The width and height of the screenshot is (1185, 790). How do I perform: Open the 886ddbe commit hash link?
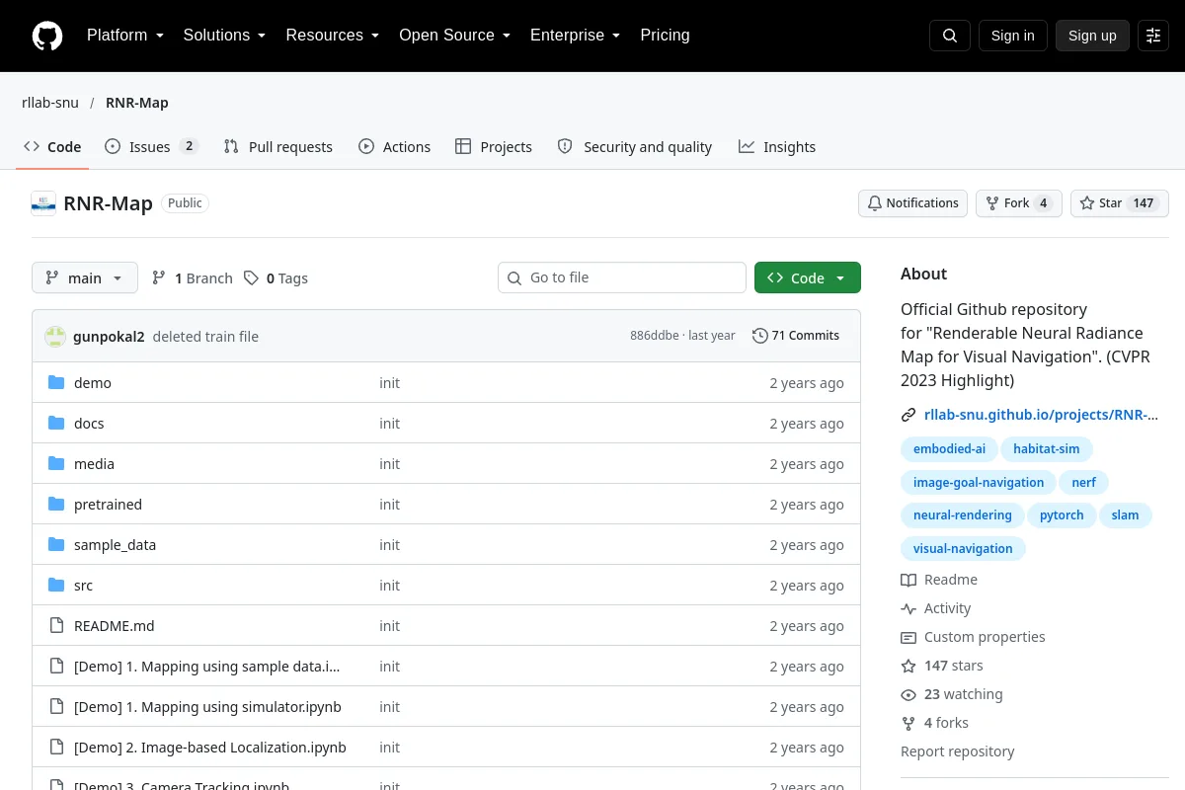654,336
